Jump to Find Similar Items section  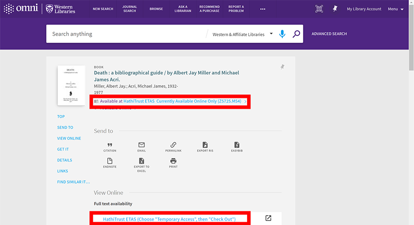coord(73,182)
